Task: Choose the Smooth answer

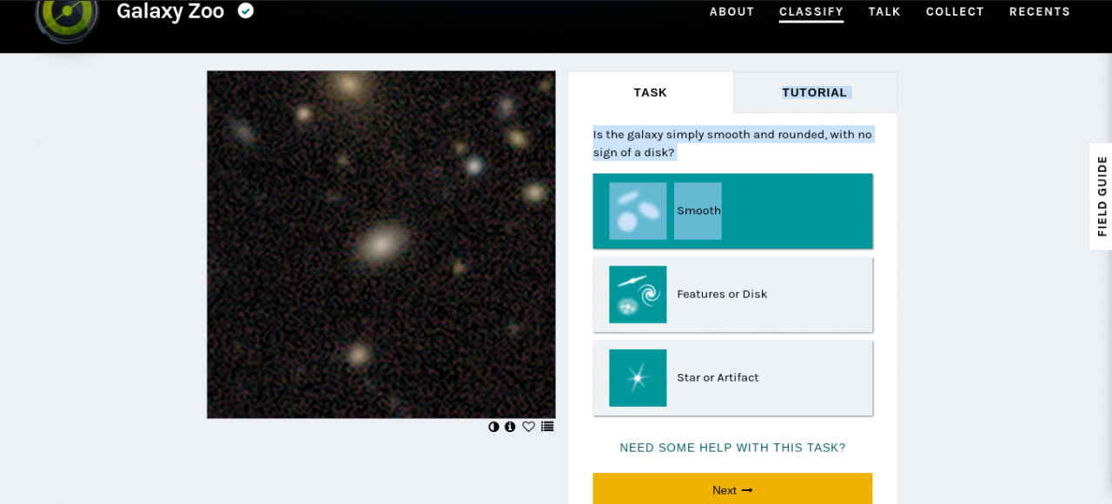Action: point(732,211)
